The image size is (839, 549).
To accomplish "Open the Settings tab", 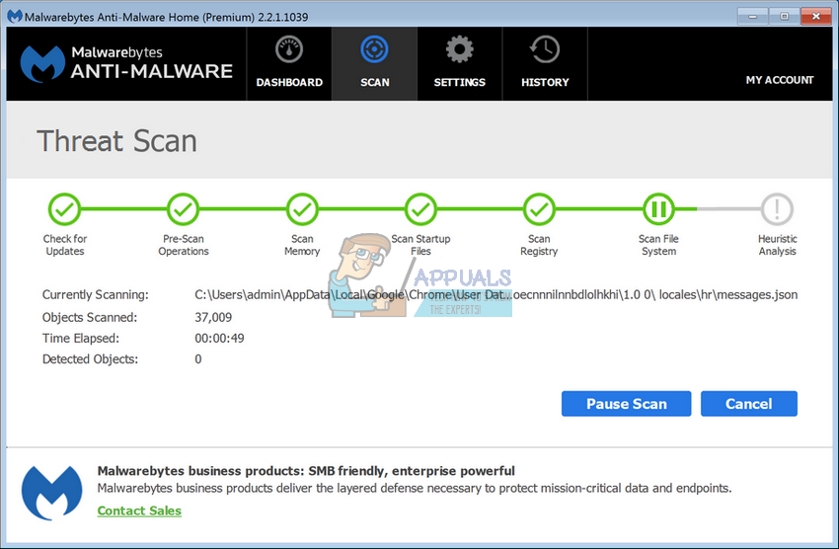I will click(460, 63).
